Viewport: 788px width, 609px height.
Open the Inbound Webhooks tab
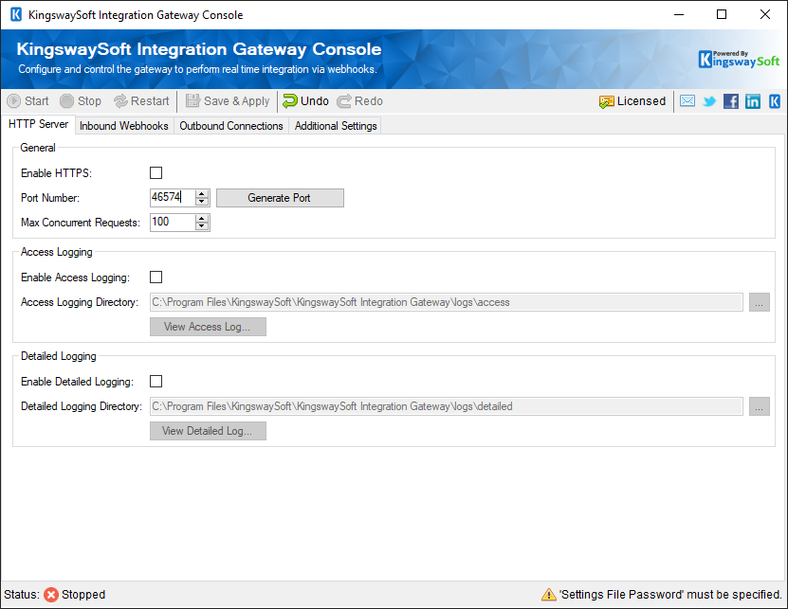124,126
